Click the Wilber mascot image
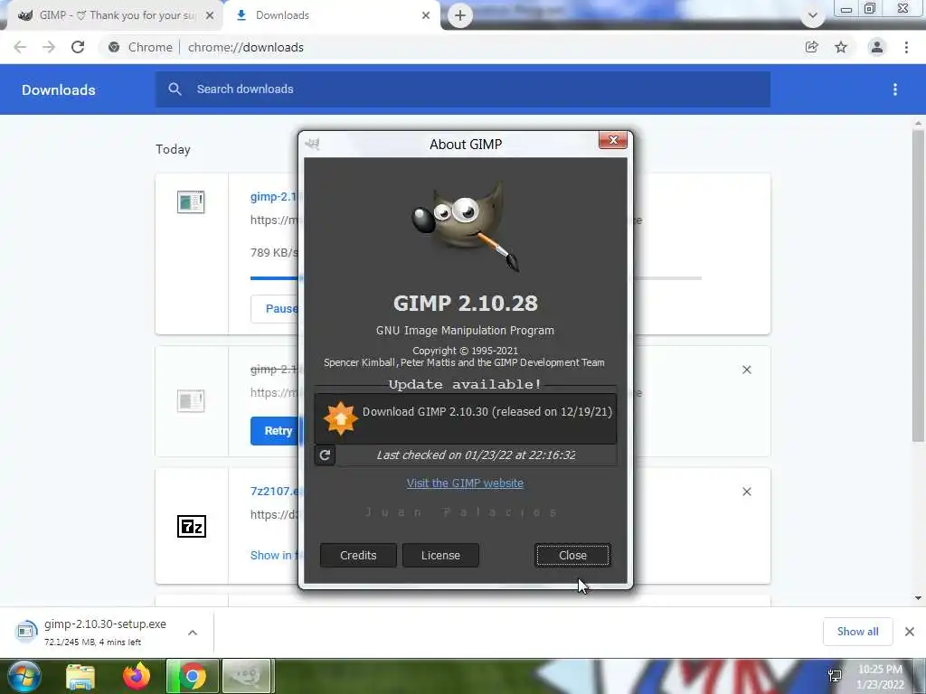The image size is (926, 694). 466,227
